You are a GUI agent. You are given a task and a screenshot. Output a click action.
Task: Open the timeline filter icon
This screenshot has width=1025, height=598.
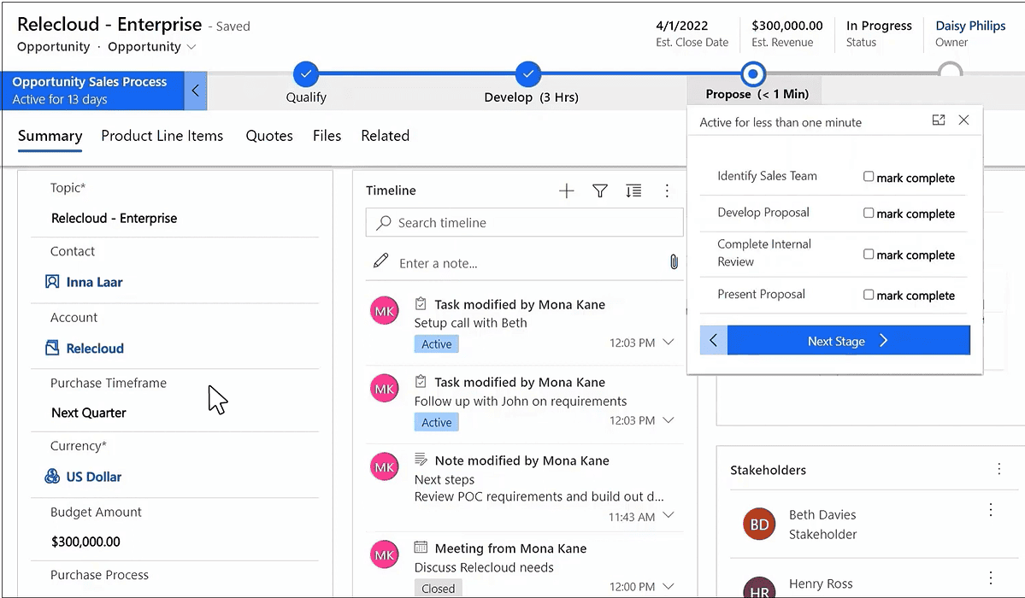pos(600,191)
